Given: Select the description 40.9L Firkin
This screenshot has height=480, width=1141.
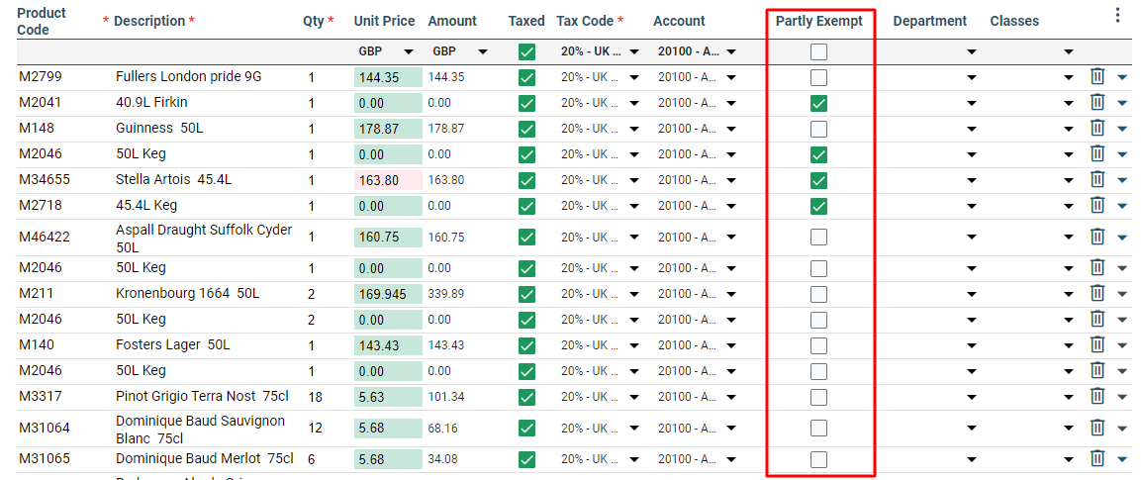Looking at the screenshot, I should [151, 102].
